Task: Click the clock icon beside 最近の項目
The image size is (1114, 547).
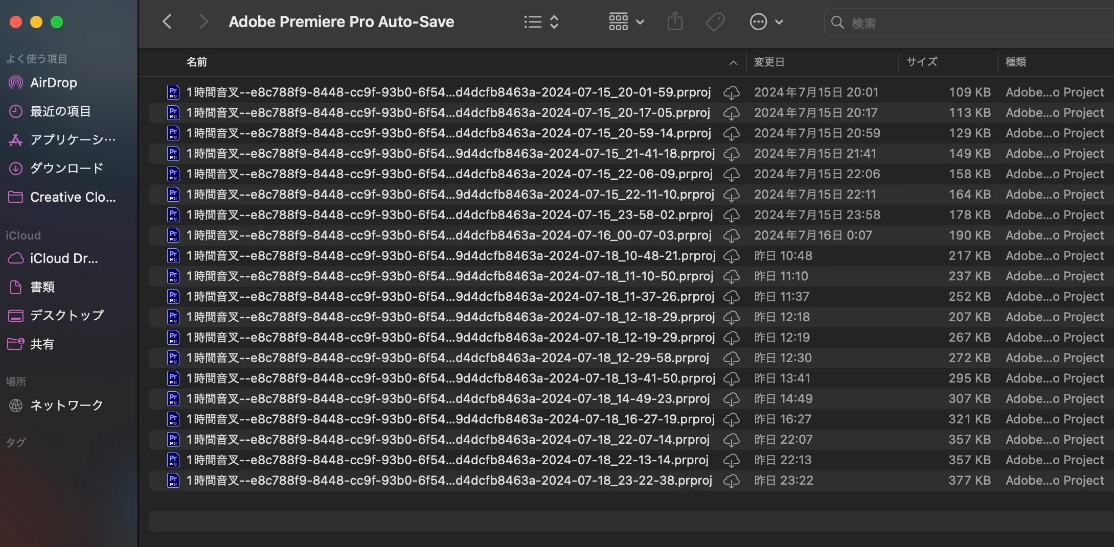Action: click(16, 111)
